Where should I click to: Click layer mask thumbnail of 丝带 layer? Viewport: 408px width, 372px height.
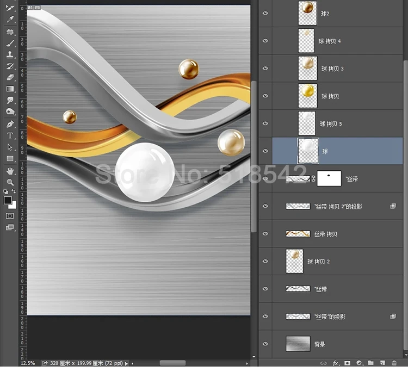(329, 178)
